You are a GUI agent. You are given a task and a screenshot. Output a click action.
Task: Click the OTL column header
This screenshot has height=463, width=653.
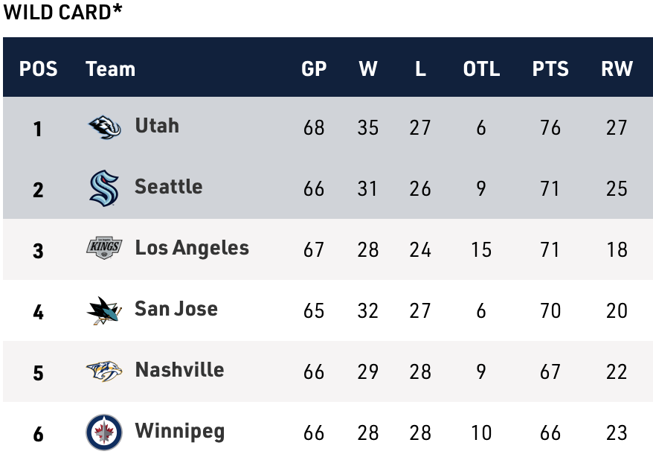coord(481,69)
